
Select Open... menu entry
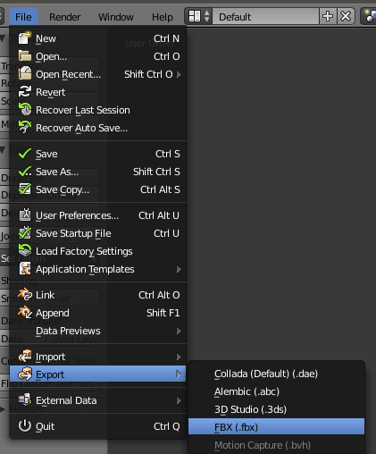click(98, 56)
